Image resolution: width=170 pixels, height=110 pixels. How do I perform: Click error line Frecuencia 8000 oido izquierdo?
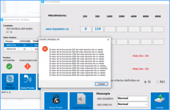77,75
